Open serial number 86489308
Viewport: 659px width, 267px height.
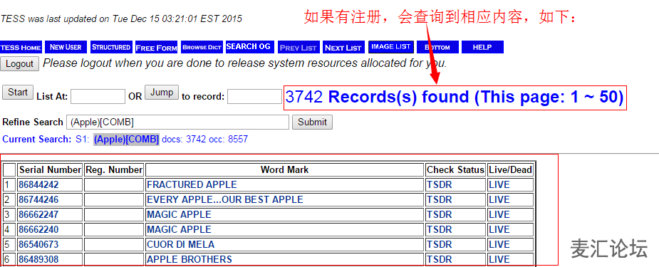38,259
